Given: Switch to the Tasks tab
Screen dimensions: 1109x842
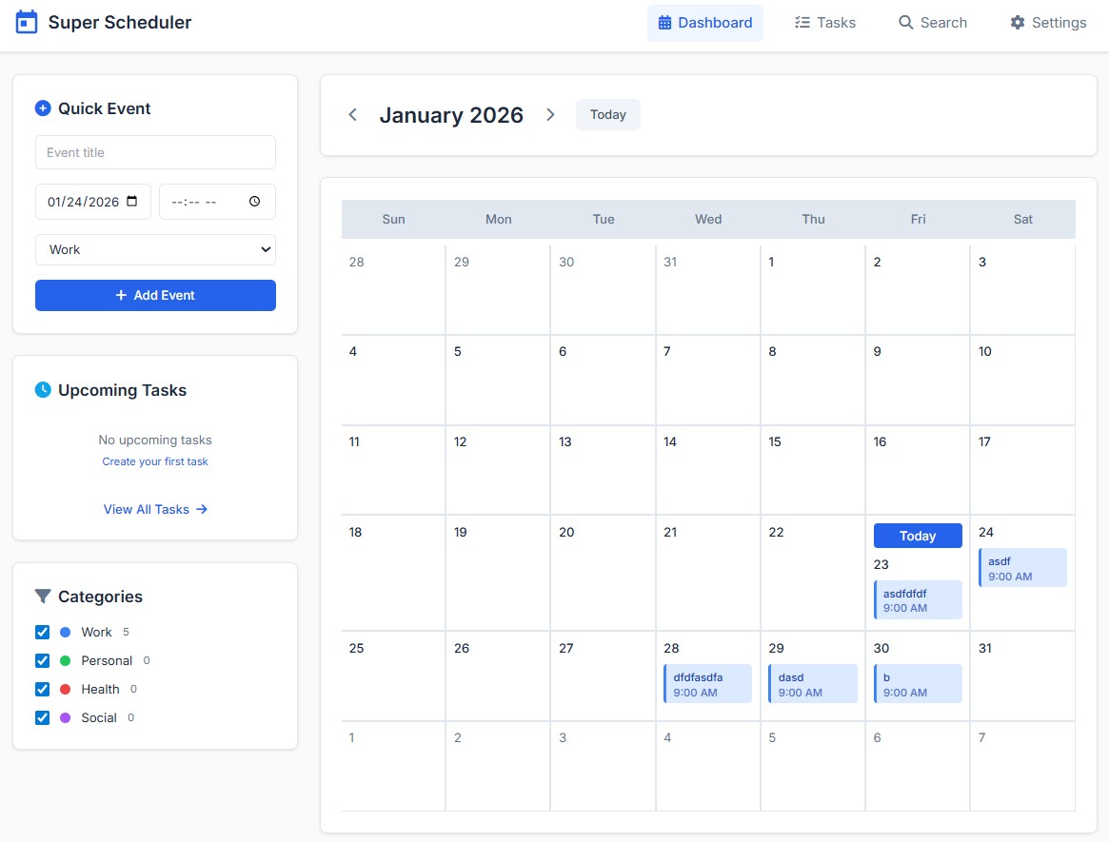Looking at the screenshot, I should (x=825, y=22).
